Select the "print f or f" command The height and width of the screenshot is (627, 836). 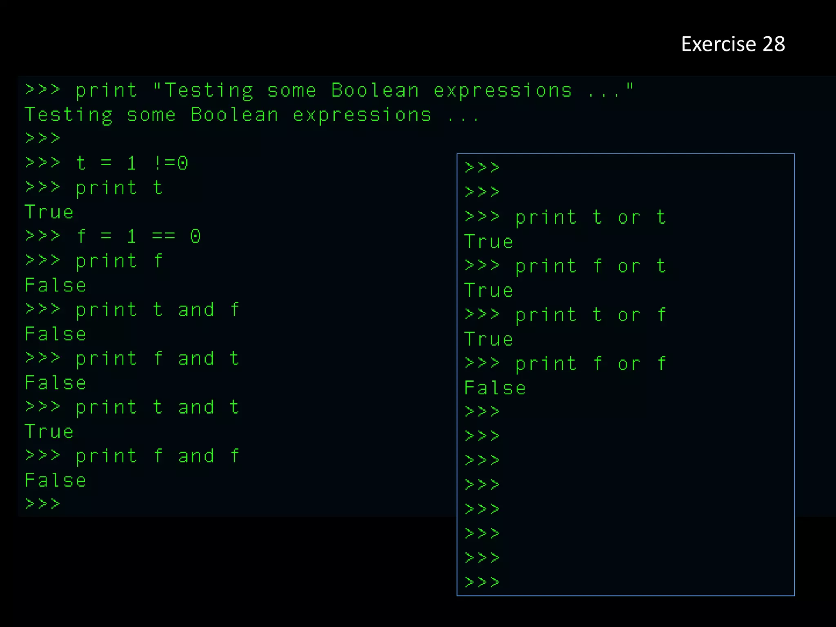click(565, 364)
